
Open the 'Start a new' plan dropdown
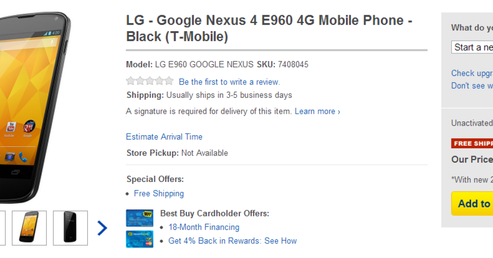click(x=472, y=47)
